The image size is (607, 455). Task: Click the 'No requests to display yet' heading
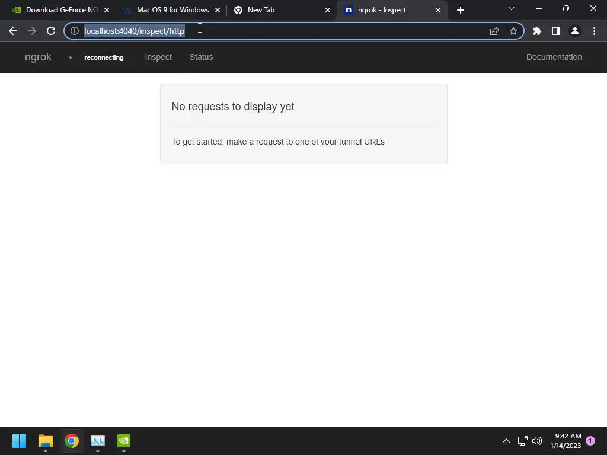coord(233,107)
